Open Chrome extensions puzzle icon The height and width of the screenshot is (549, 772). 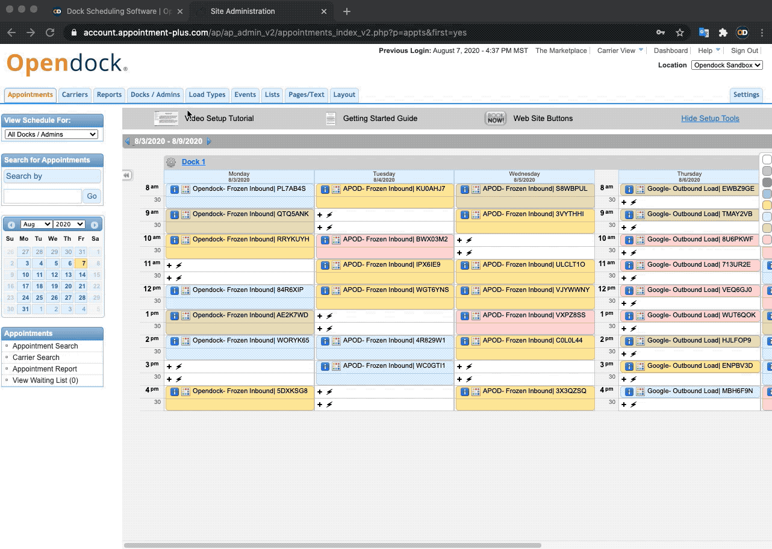coord(723,33)
